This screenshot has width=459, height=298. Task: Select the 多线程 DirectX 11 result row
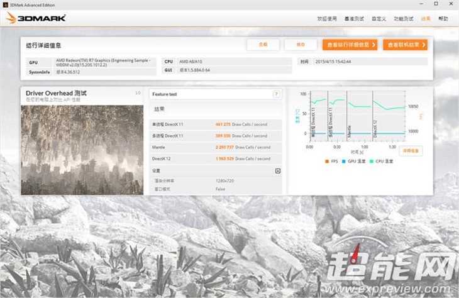click(x=216, y=136)
